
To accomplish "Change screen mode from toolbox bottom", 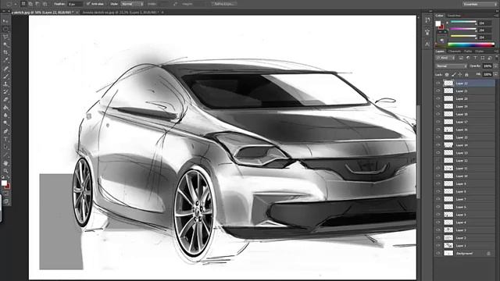I will click(6, 201).
